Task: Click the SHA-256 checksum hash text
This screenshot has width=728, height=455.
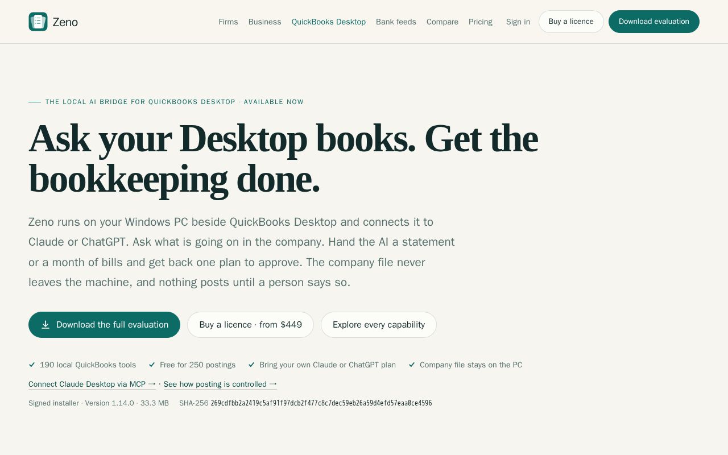Action: pyautogui.click(x=321, y=403)
